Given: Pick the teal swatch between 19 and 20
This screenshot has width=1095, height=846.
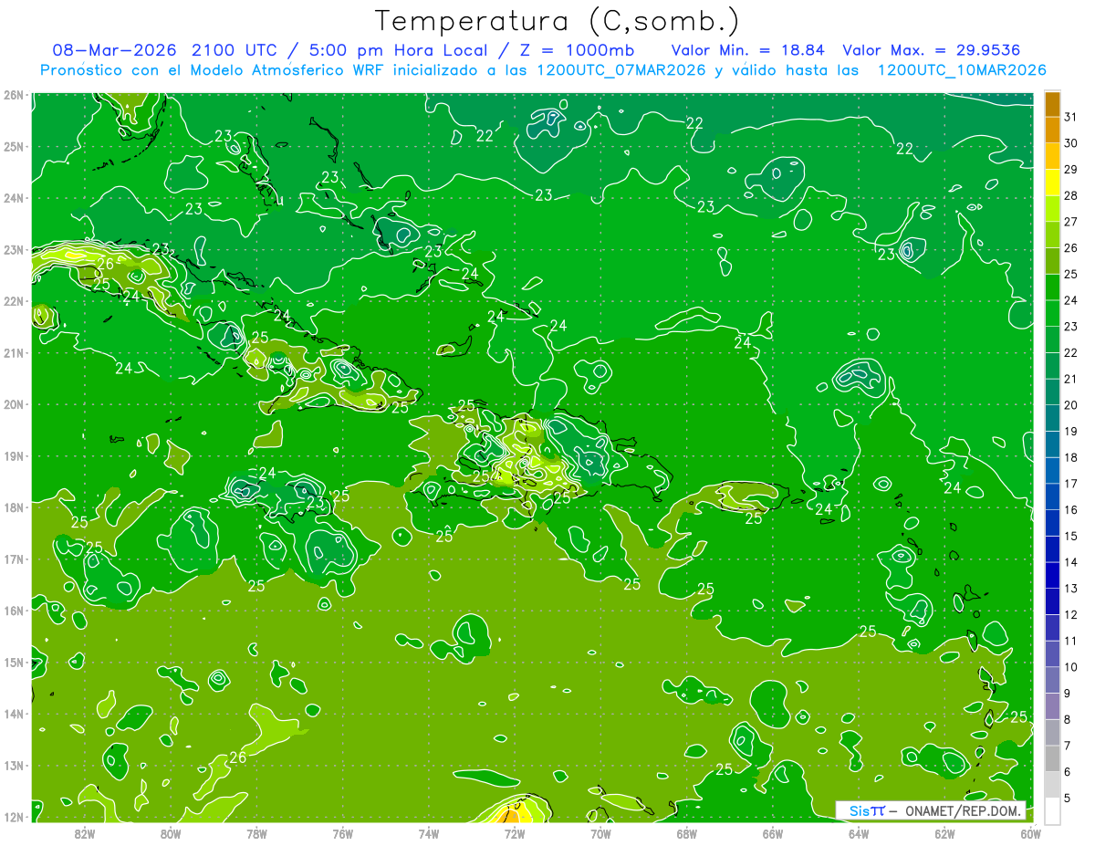Looking at the screenshot, I should click(1052, 418).
